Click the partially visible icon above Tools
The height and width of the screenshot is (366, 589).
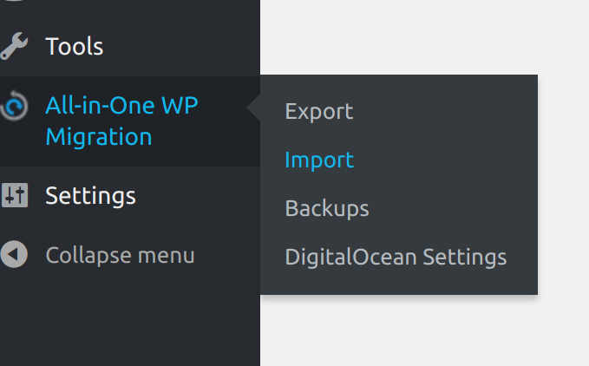[14, 0]
